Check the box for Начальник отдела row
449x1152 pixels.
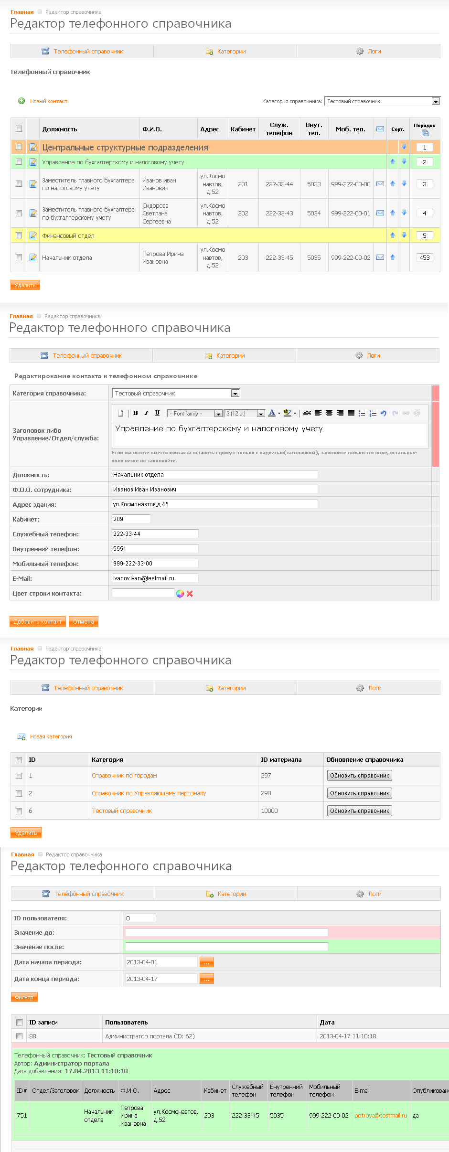[19, 257]
